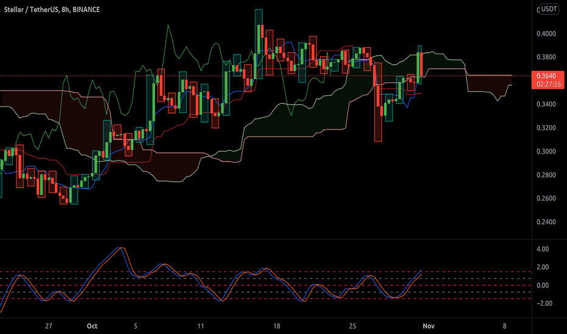Click the 18 date label on time axis
This screenshot has height=334, width=567.
coord(276,326)
